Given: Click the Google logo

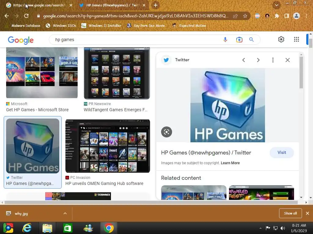Looking at the screenshot, I should point(21,40).
